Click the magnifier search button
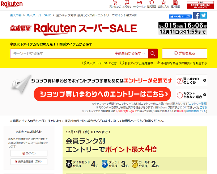Image resolution: width=217 pixels, height=174 pixels. tap(153, 53)
